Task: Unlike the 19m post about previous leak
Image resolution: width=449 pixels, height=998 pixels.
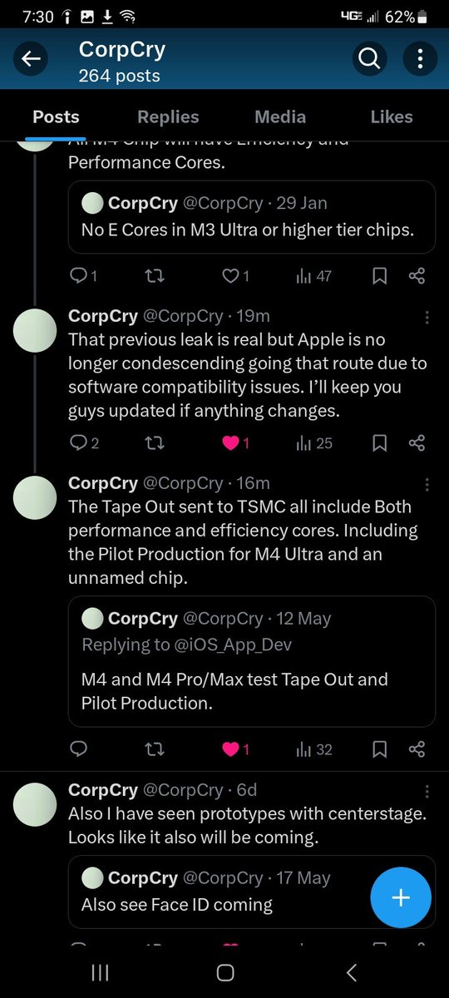Action: coord(231,443)
